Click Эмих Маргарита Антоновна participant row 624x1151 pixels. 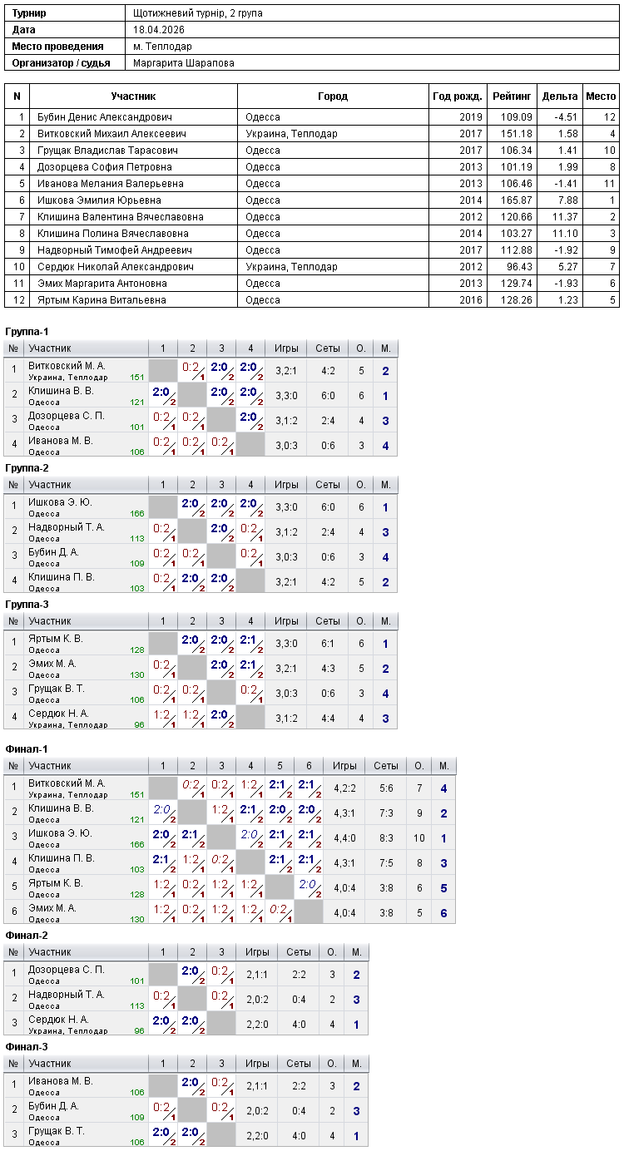coord(312,284)
